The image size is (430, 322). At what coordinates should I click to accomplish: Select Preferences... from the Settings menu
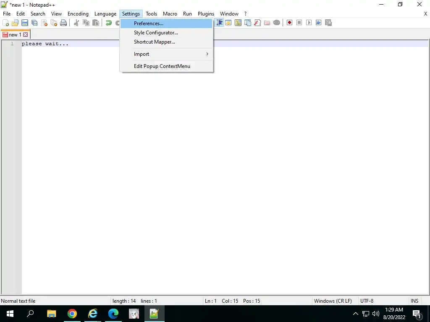click(x=166, y=23)
